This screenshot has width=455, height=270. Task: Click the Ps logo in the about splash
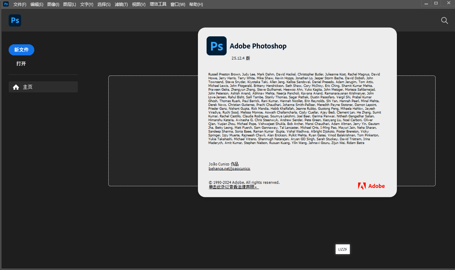[217, 46]
